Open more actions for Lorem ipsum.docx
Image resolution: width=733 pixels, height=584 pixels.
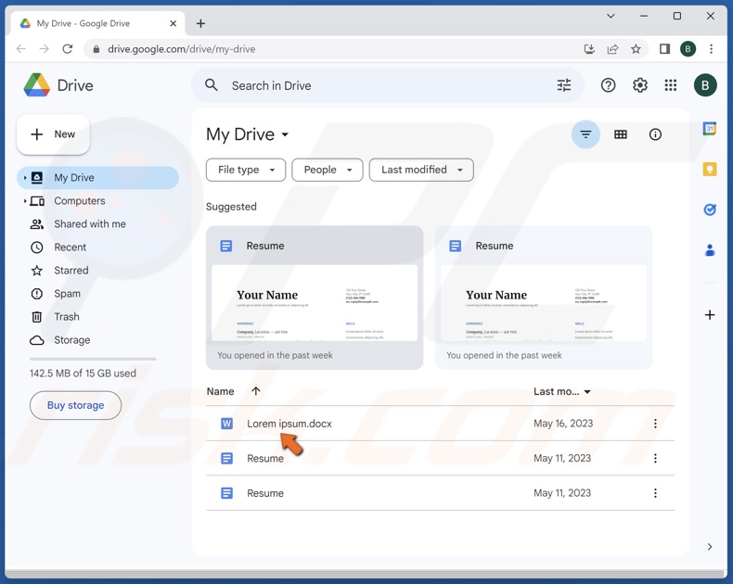tap(655, 424)
